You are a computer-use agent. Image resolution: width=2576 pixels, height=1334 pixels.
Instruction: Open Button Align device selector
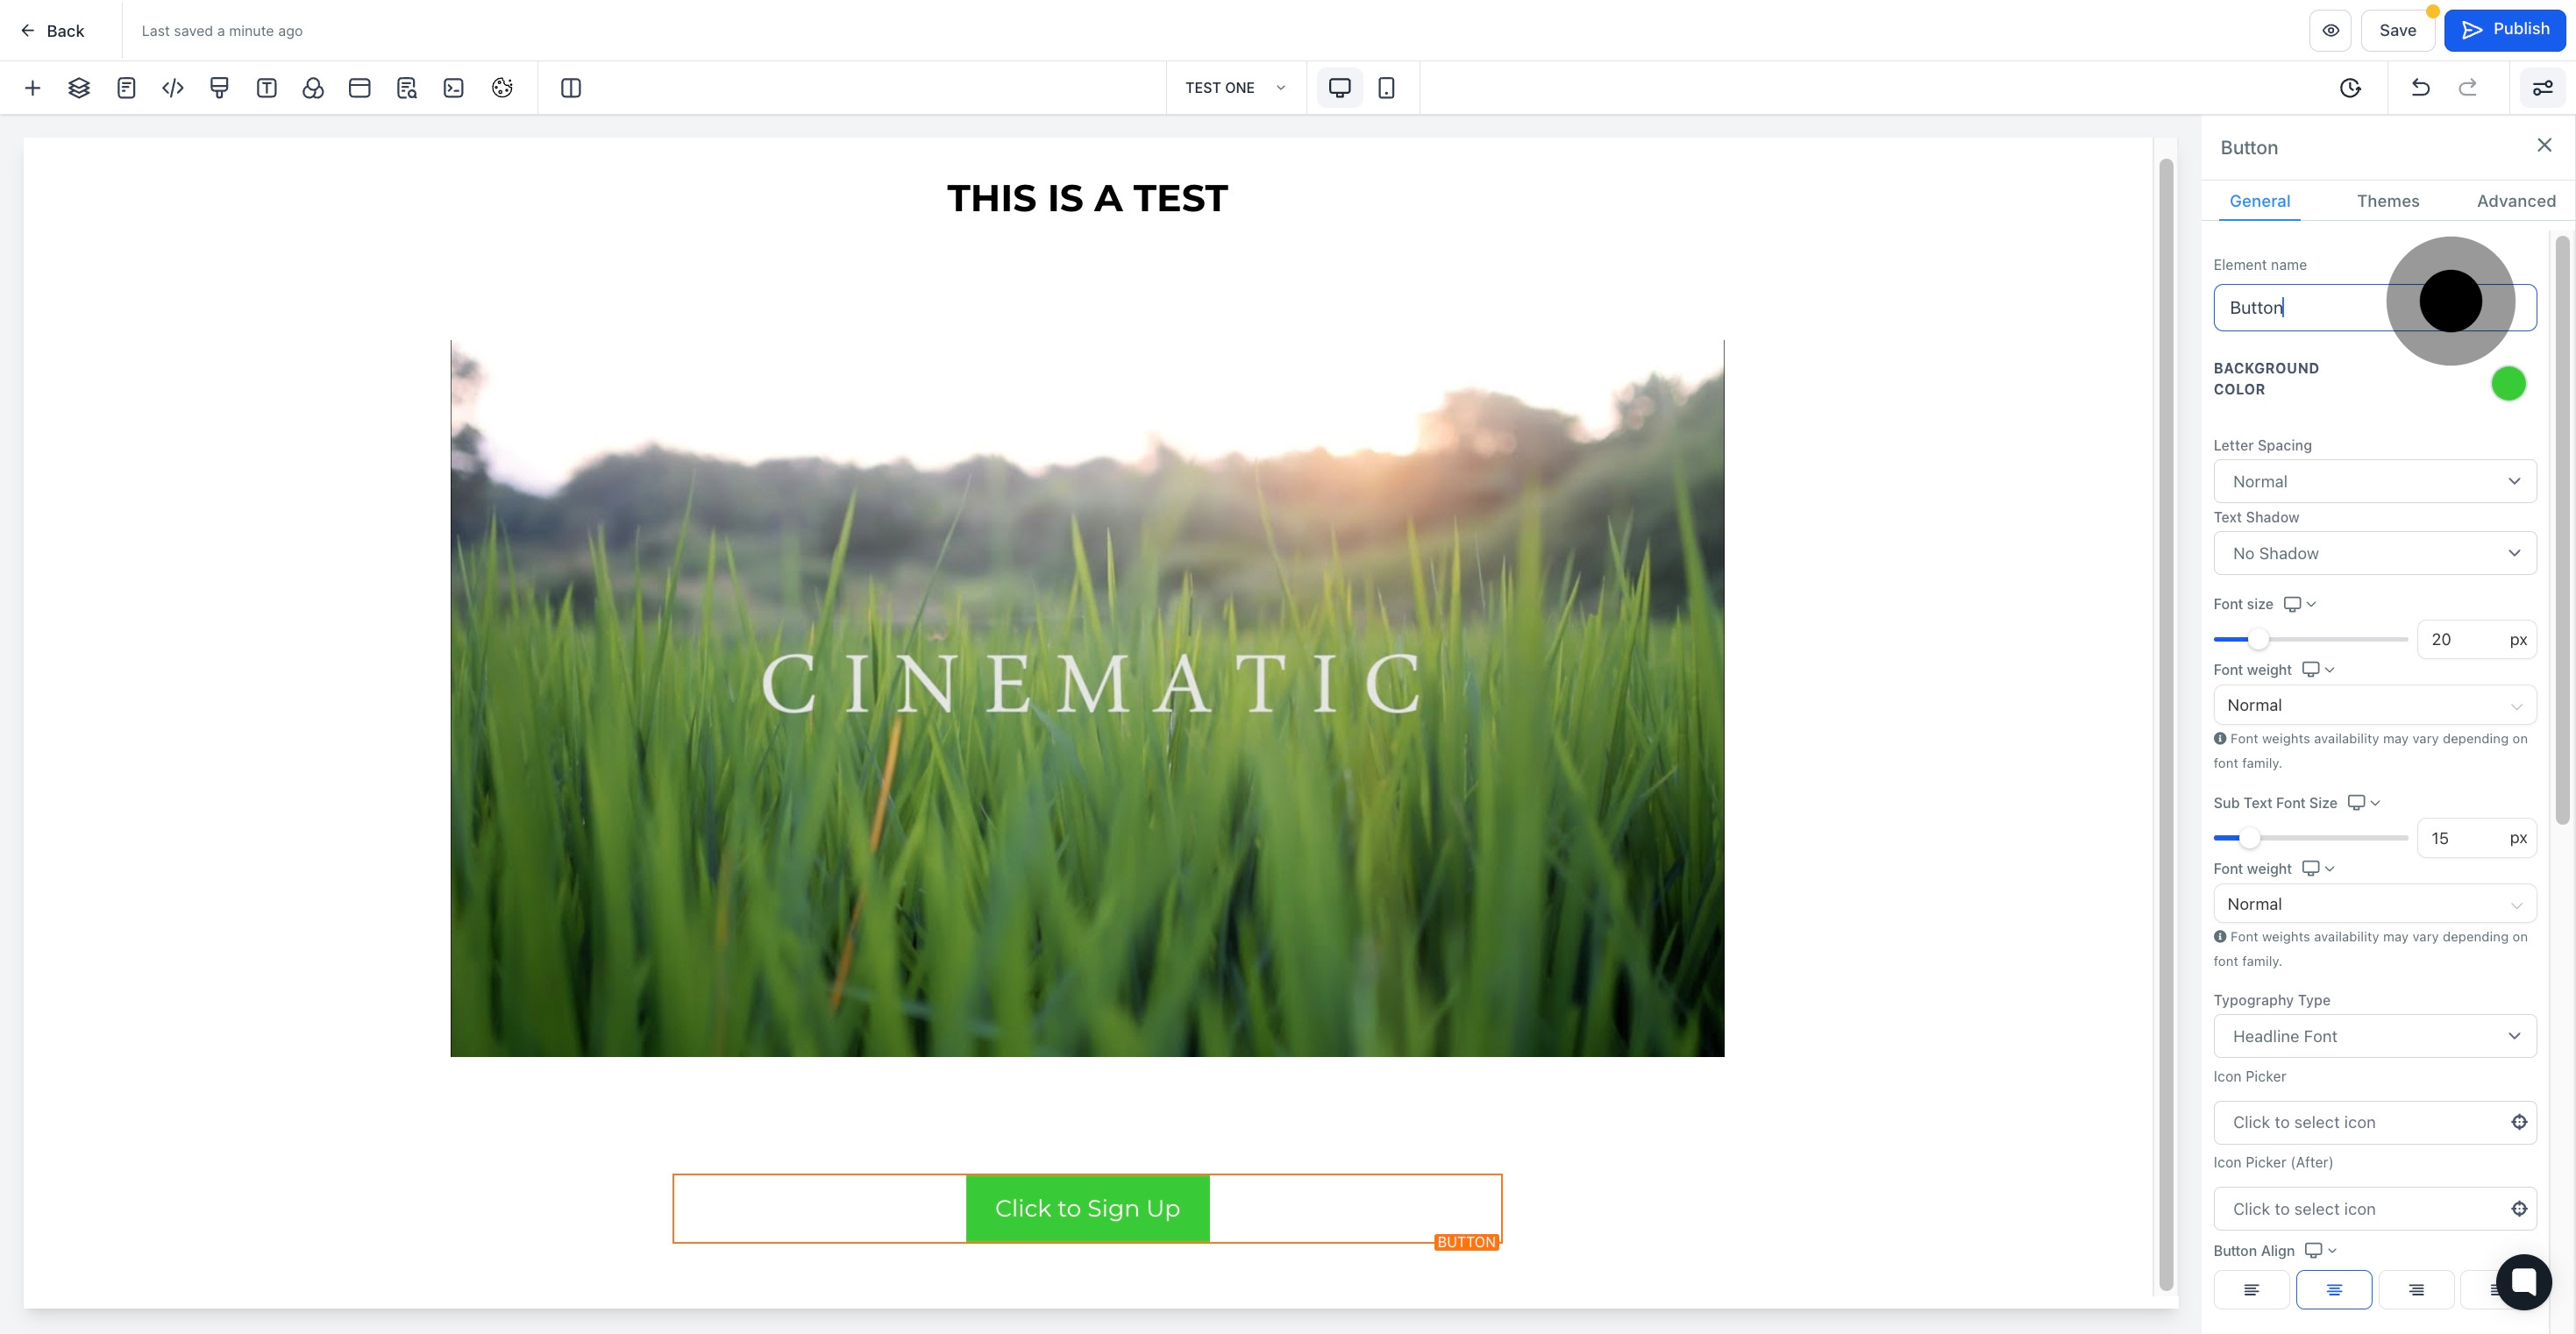point(2320,1251)
